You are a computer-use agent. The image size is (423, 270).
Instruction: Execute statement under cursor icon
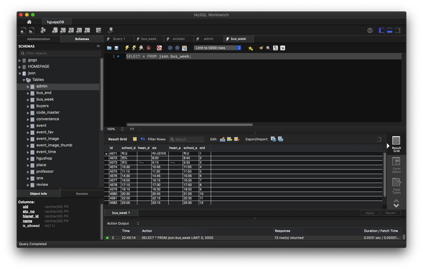134,48
